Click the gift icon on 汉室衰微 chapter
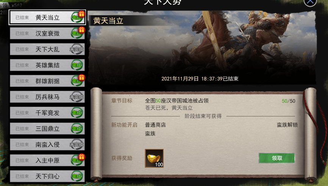The height and width of the screenshot is (186, 328). [81, 30]
